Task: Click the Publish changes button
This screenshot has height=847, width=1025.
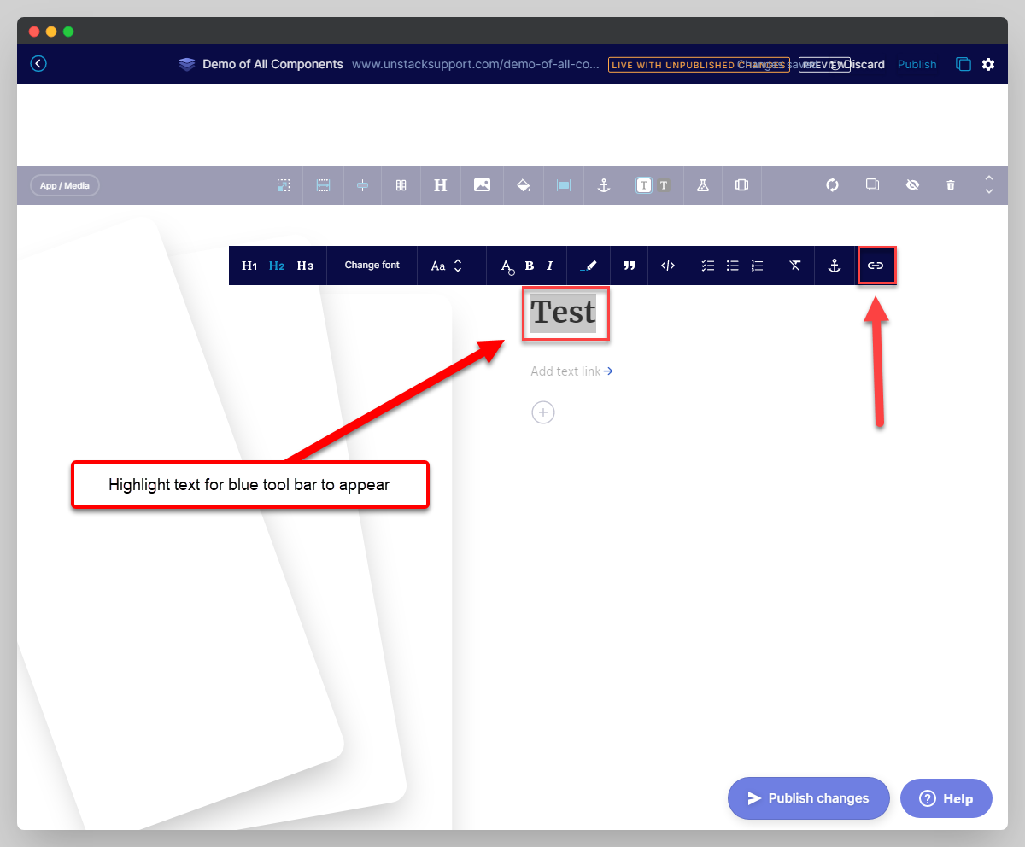Action: tap(808, 798)
